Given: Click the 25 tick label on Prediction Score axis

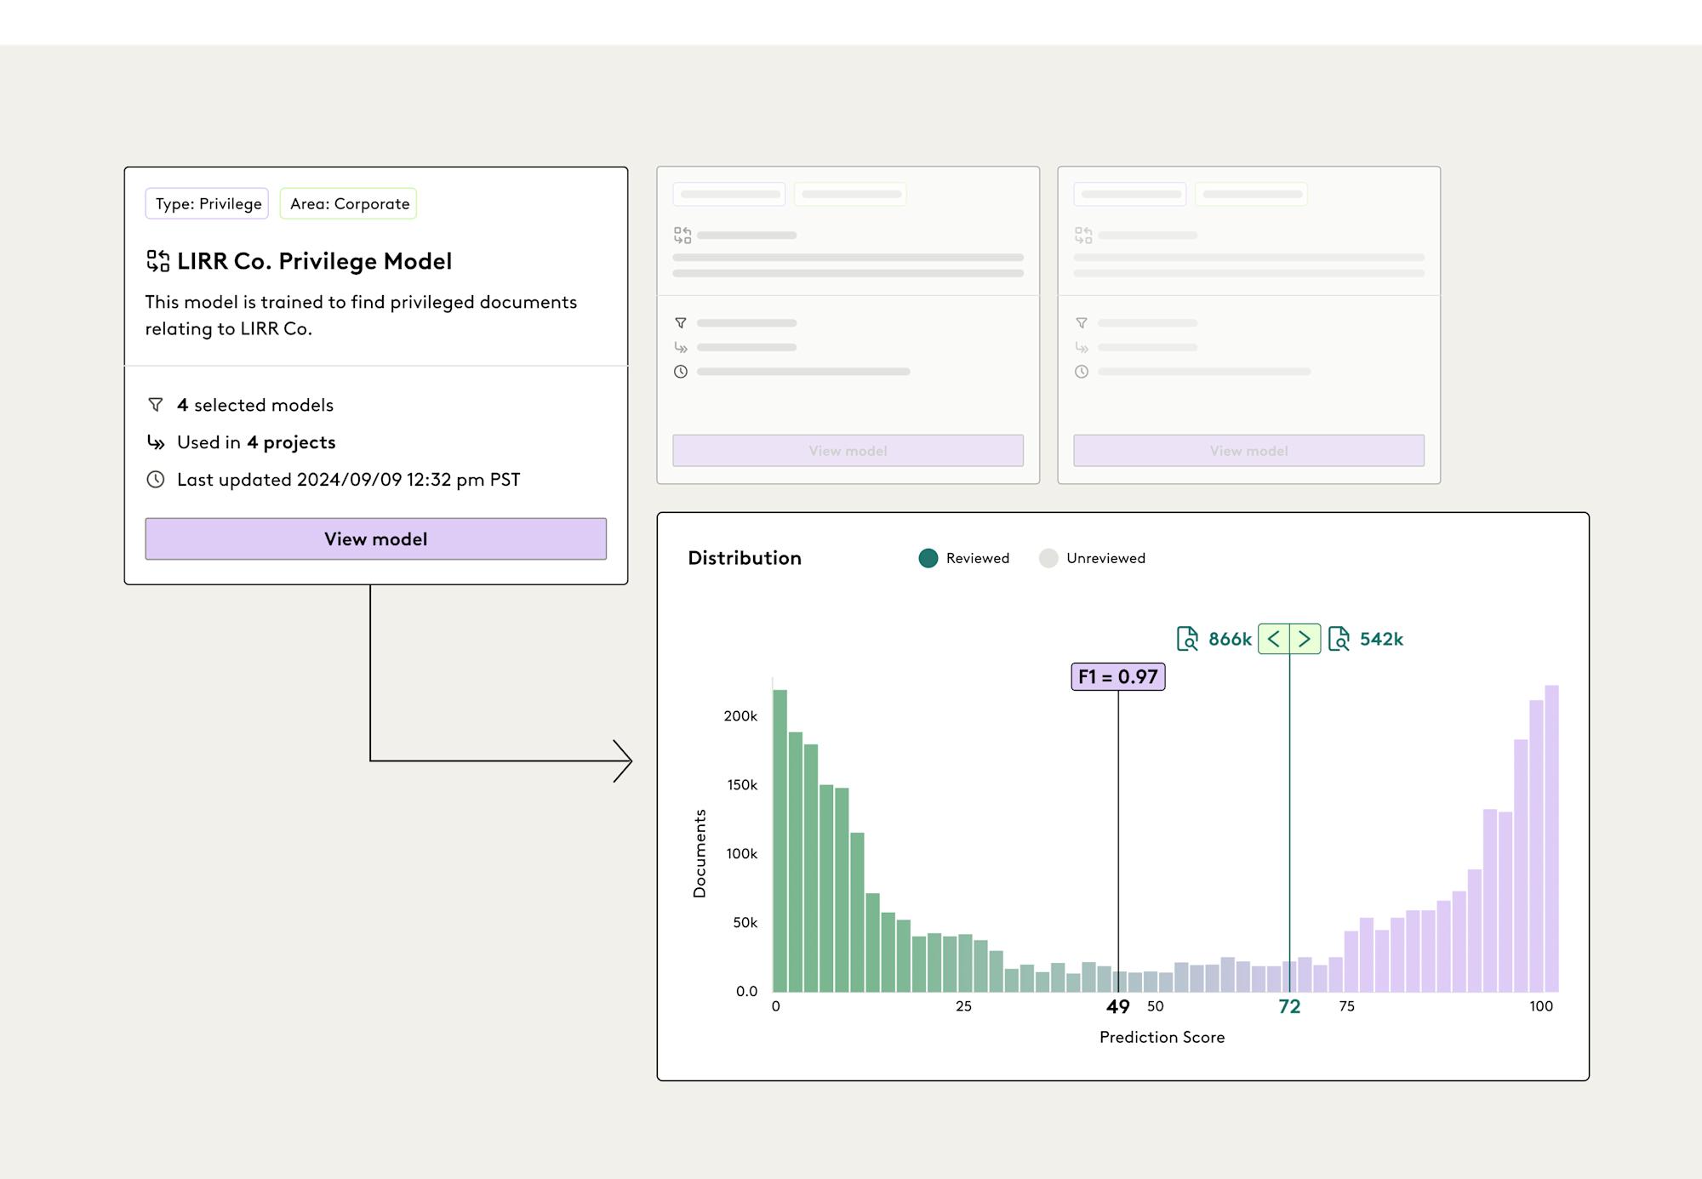Looking at the screenshot, I should [963, 1006].
